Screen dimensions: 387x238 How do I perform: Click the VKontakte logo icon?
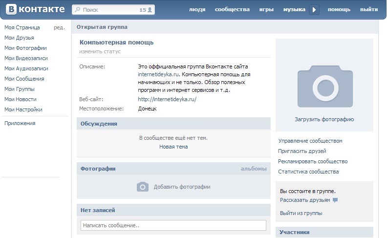pyautogui.click(x=11, y=9)
